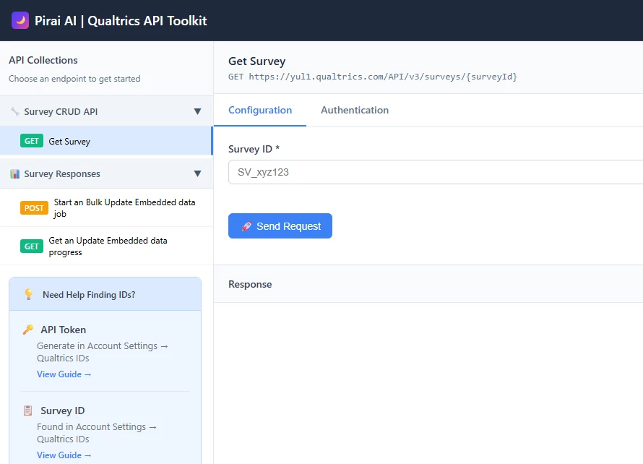Click 'Choose an endpoint to get started' text
This screenshot has width=643, height=464.
(x=74, y=78)
